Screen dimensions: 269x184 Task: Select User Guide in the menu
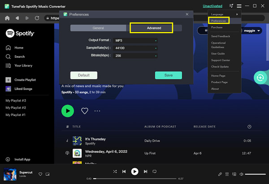point(218,54)
